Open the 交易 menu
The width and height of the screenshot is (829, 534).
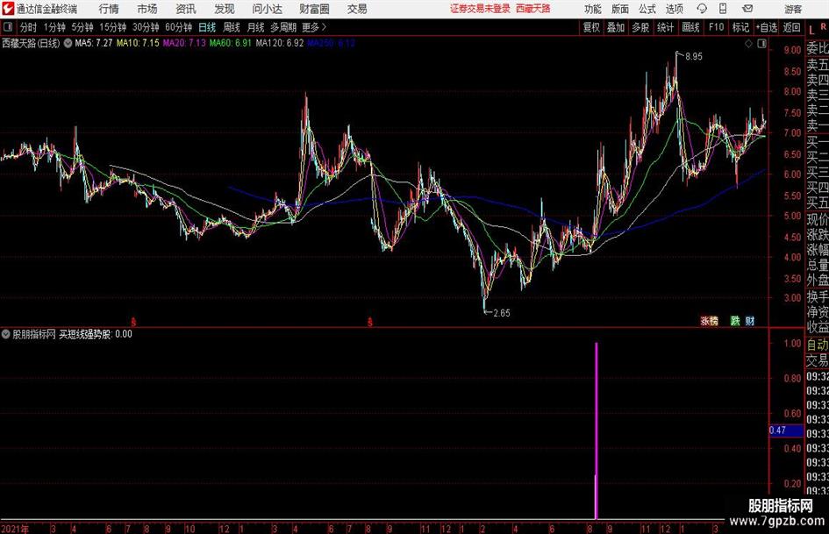[x=357, y=9]
